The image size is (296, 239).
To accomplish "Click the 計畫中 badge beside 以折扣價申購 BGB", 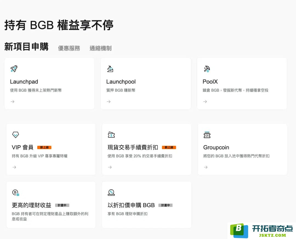I will [166, 205].
